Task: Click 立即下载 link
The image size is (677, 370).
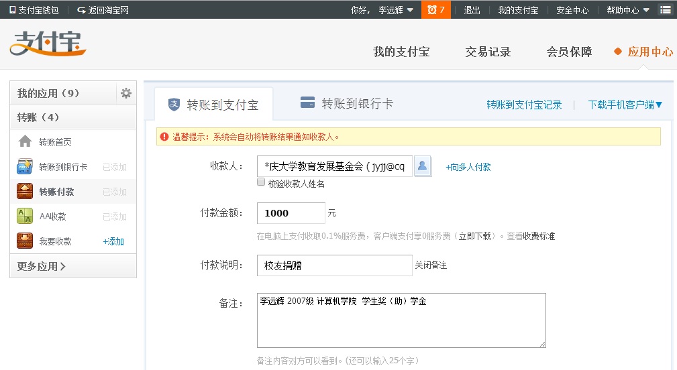Action: click(x=474, y=236)
